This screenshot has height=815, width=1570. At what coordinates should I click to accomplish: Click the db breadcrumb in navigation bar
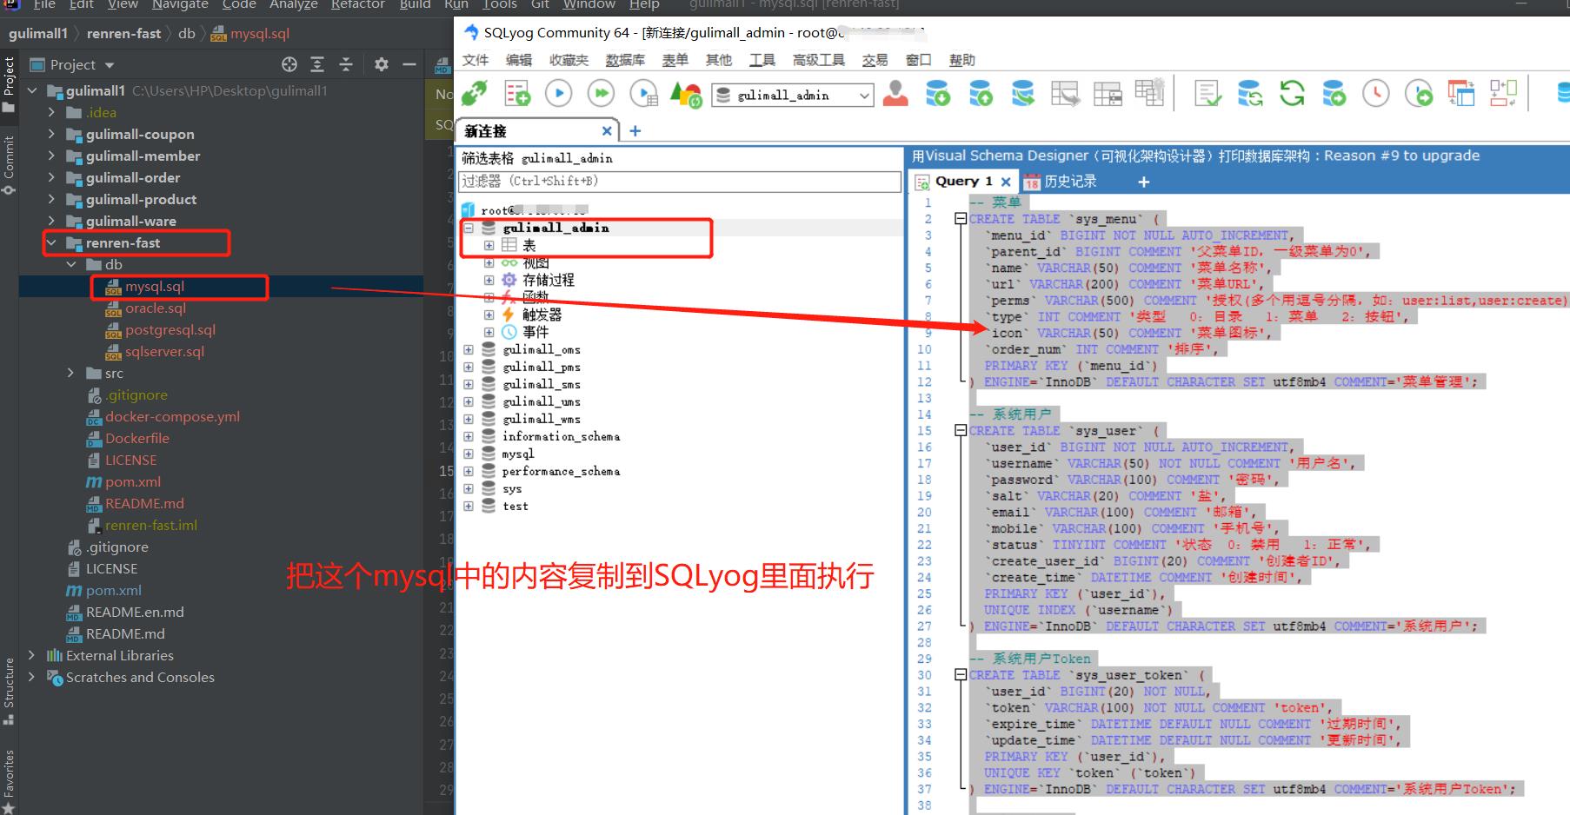point(187,34)
